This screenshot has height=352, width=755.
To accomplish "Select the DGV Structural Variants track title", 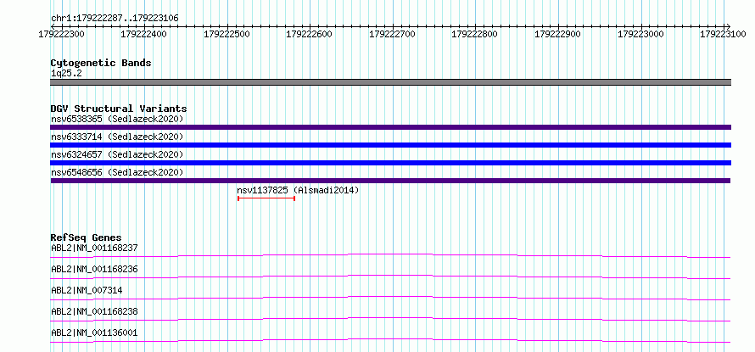I will click(x=119, y=109).
